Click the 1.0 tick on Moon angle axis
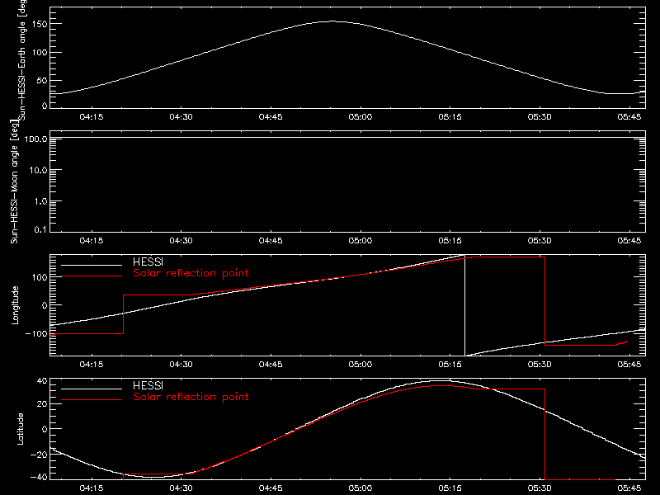 [40, 201]
